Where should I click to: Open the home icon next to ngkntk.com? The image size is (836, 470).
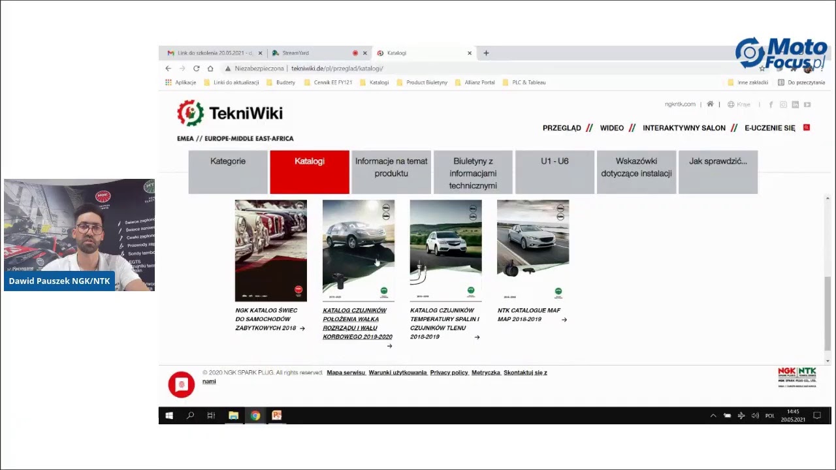pyautogui.click(x=710, y=104)
